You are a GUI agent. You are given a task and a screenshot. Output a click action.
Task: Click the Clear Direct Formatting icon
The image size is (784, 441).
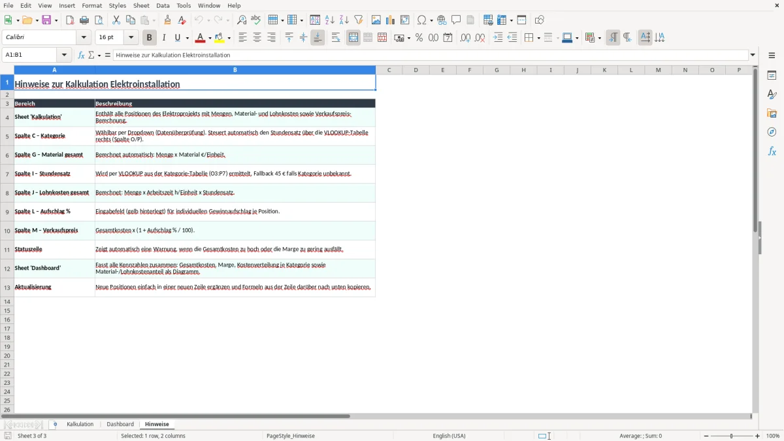(x=182, y=20)
